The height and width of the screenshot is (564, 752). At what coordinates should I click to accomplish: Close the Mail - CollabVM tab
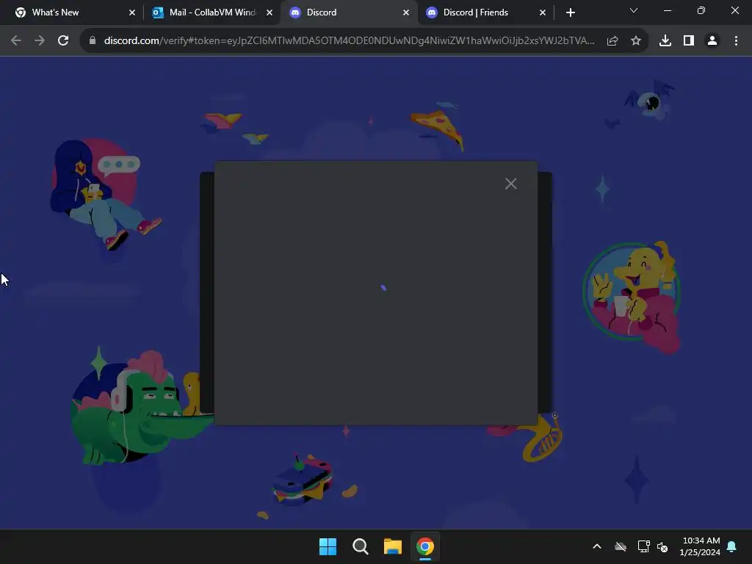pos(270,12)
